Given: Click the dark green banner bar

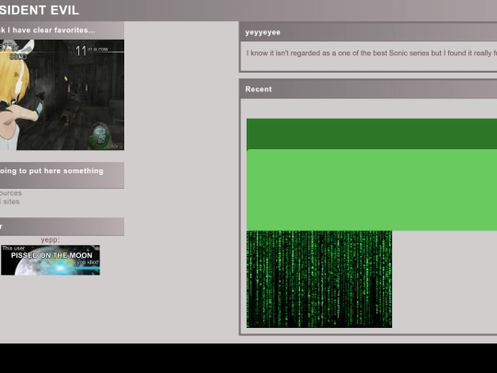Looking at the screenshot, I should tap(372, 134).
